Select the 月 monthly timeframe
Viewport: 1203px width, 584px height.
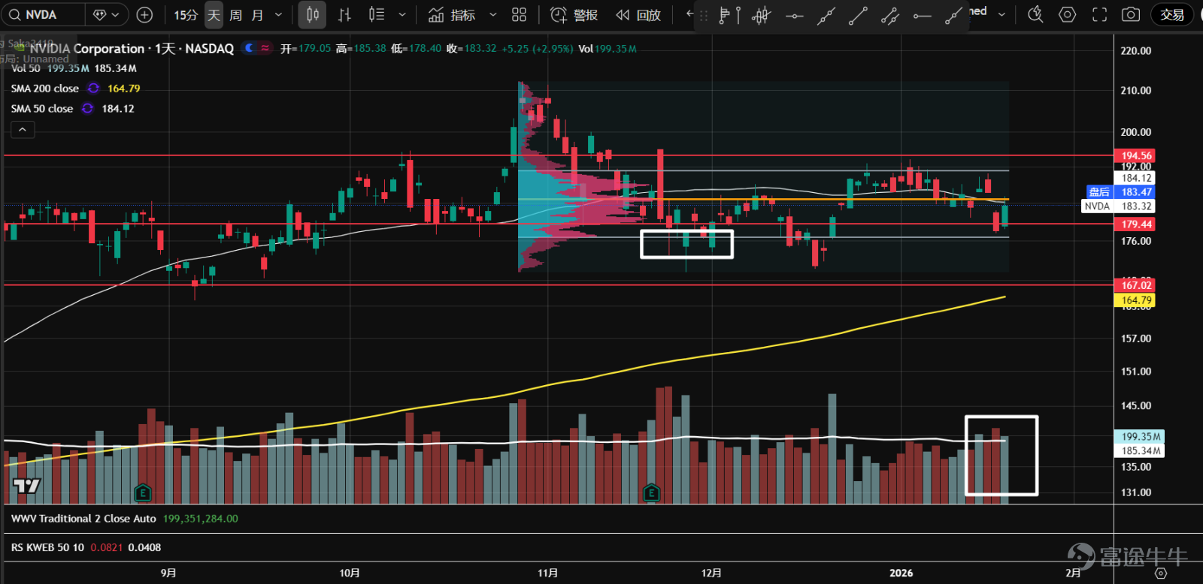257,14
